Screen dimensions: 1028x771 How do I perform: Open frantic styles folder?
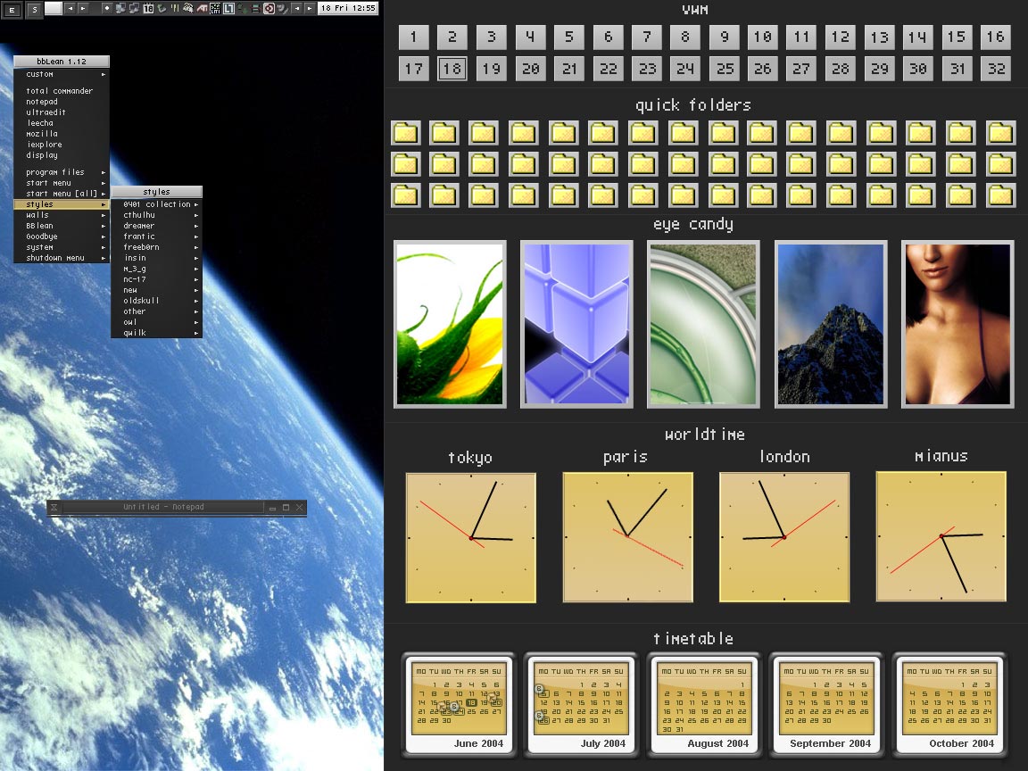[157, 236]
